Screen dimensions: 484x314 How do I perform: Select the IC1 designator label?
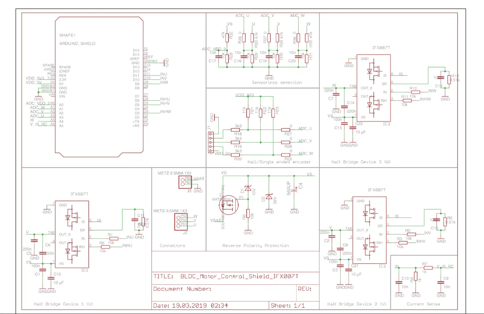tap(85, 270)
